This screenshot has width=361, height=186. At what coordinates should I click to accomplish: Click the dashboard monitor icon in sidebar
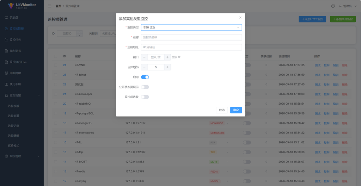point(6,18)
